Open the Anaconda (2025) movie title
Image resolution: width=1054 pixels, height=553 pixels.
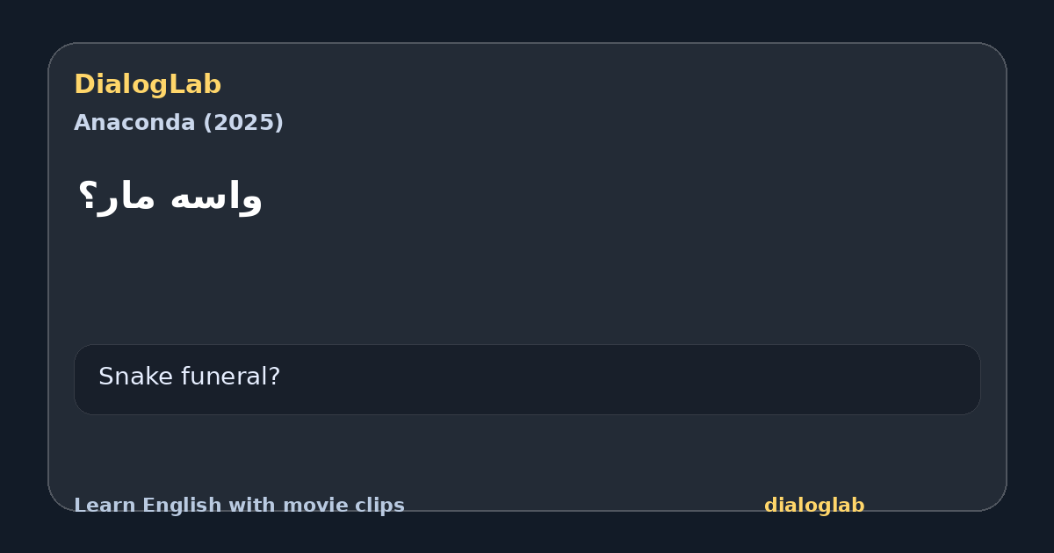(178, 123)
